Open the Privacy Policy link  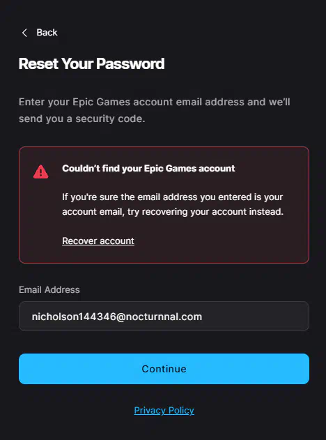(164, 410)
